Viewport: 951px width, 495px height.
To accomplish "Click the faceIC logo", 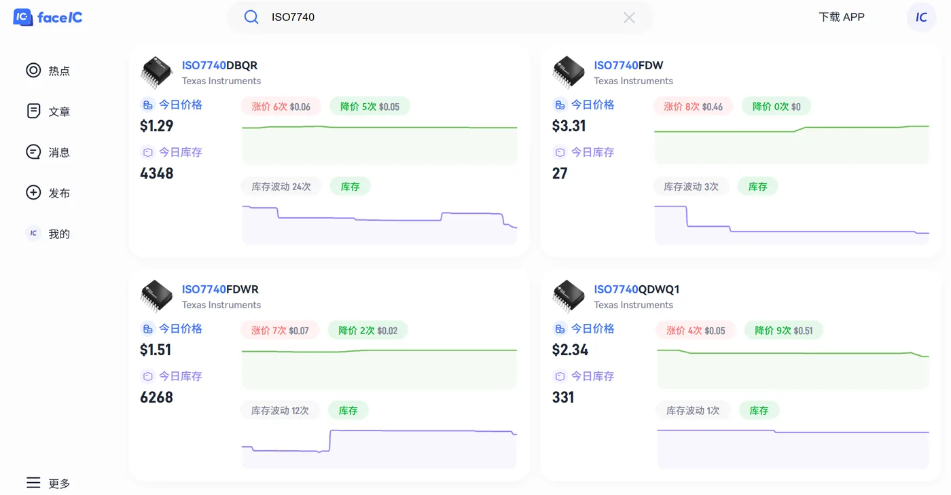I will click(48, 17).
